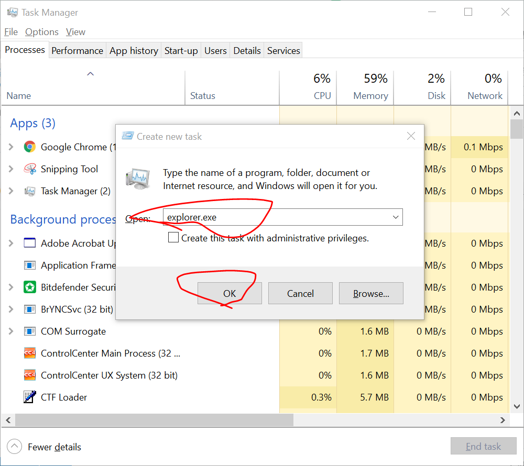
Task: Click the 5.7 MB memory value
Action: [374, 397]
